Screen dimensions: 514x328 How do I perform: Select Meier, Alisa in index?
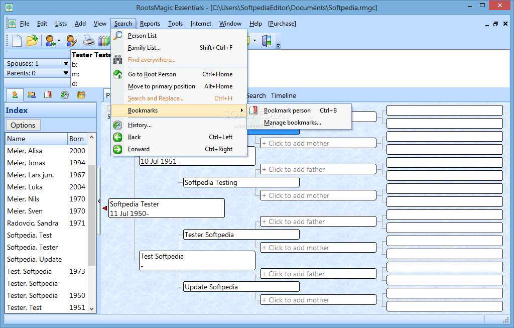click(x=47, y=151)
